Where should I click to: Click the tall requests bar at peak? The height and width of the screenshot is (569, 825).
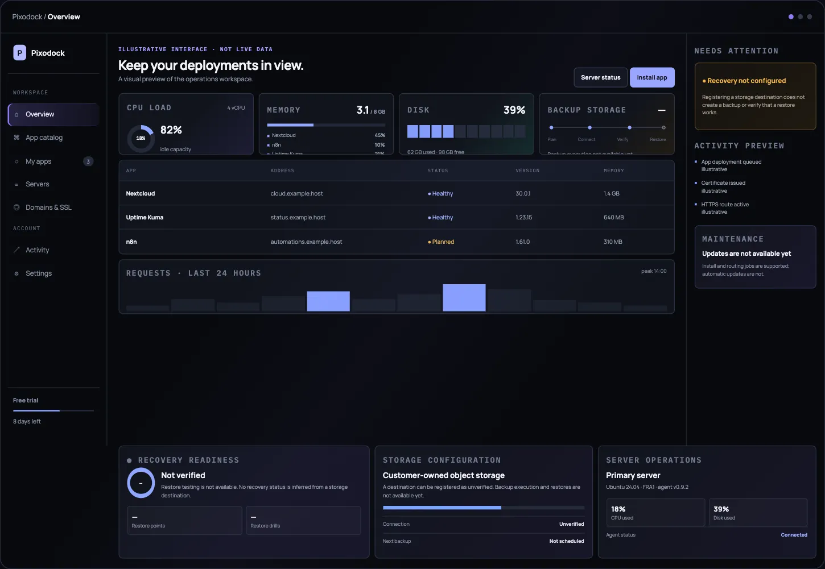pos(464,297)
